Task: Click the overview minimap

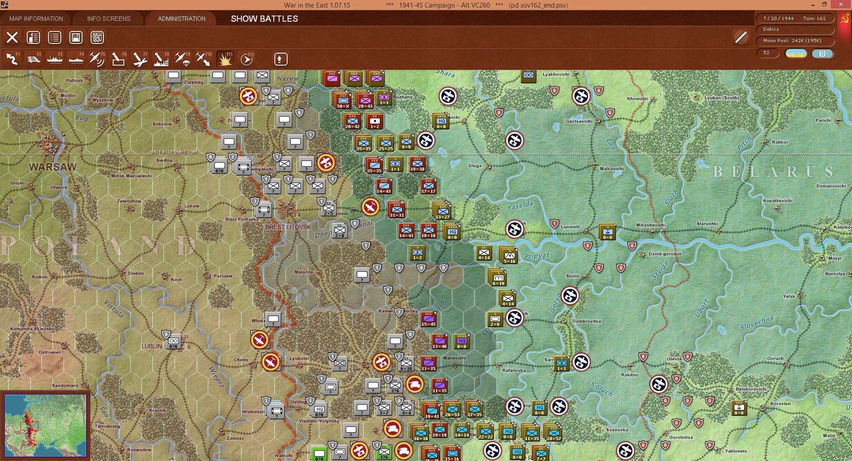Action: pyautogui.click(x=45, y=426)
